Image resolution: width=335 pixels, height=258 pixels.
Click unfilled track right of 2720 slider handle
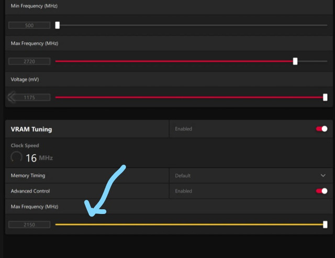pyautogui.click(x=312, y=61)
